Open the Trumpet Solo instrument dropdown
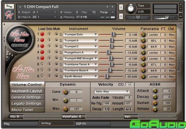Screen dimensions: 186x129 [x=80, y=34]
